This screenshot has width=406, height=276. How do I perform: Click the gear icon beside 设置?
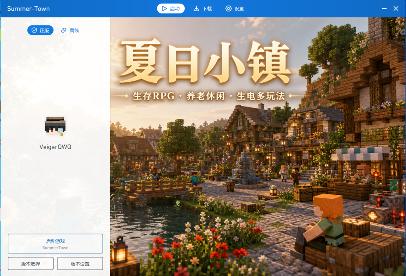pyautogui.click(x=228, y=9)
